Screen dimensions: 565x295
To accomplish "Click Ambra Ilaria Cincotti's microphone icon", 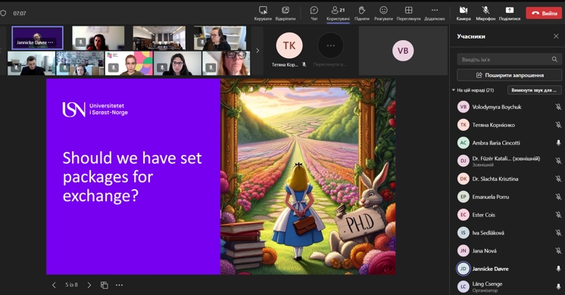I will [x=558, y=143].
